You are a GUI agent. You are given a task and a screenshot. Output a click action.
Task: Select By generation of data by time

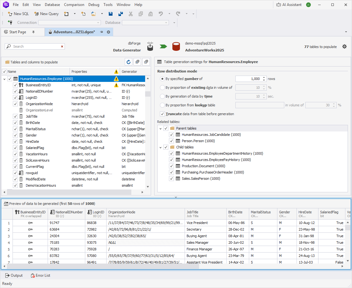(162, 96)
